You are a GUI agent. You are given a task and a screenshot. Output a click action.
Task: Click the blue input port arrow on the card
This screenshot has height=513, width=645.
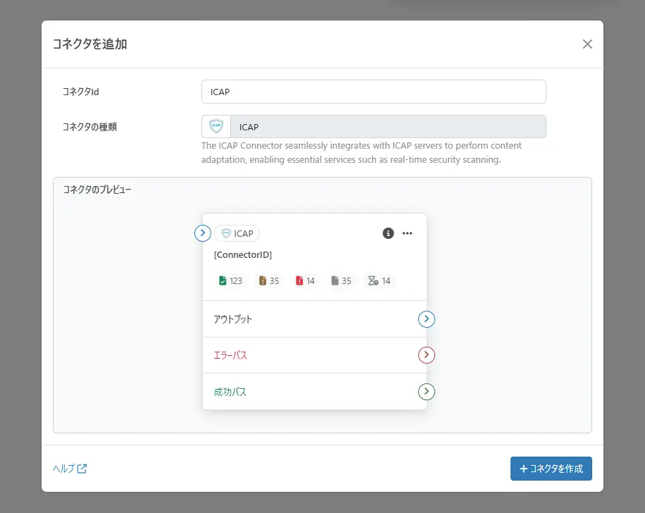(x=203, y=233)
